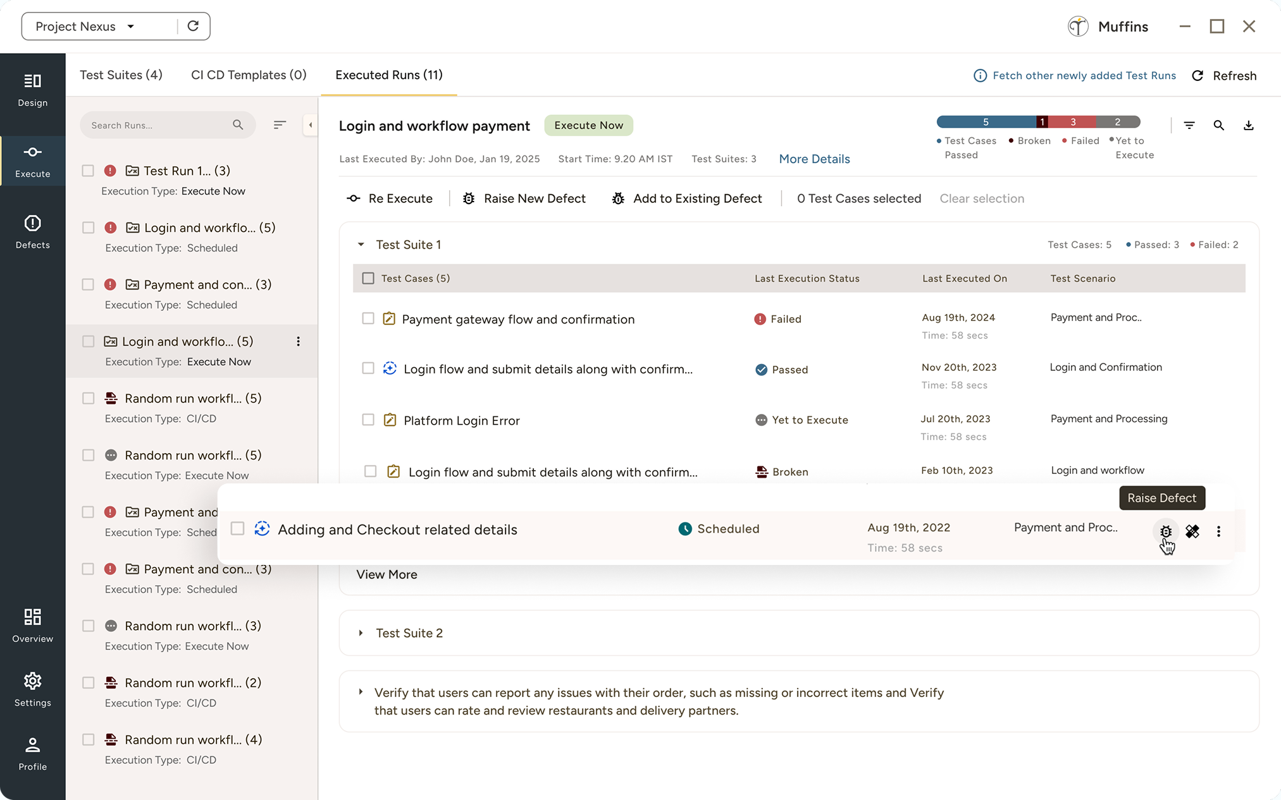Select the Payment gateway flow test case

click(x=368, y=318)
